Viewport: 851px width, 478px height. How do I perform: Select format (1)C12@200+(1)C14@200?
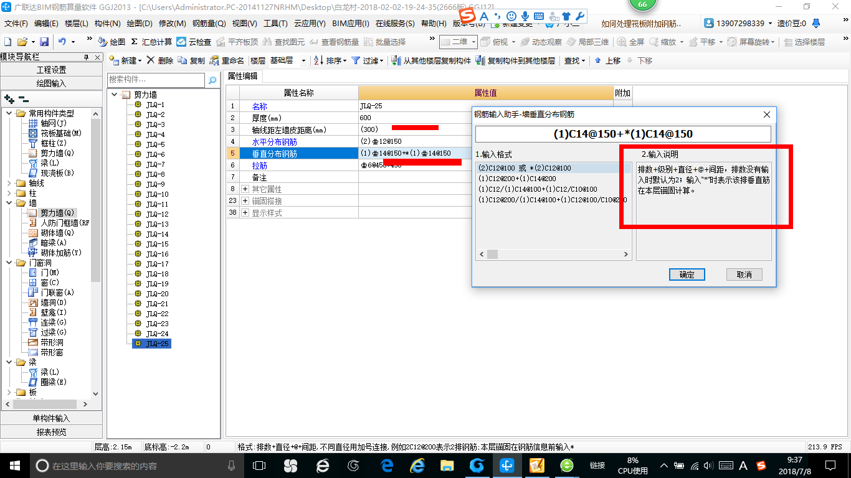click(x=517, y=179)
